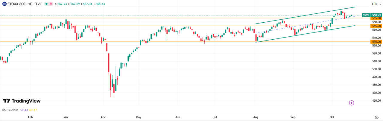Image resolution: width=383 pixels, height=121 pixels.
Task: Click the purple lightning bolt icon
Action: point(352,103)
